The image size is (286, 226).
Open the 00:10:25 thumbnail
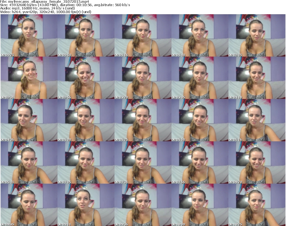(257, 205)
